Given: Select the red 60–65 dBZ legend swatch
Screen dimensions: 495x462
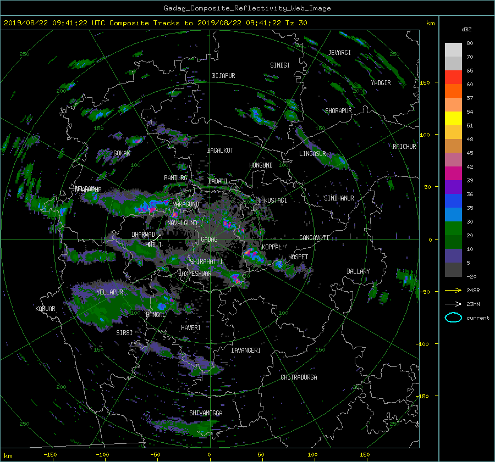Looking at the screenshot, I should tap(453, 77).
